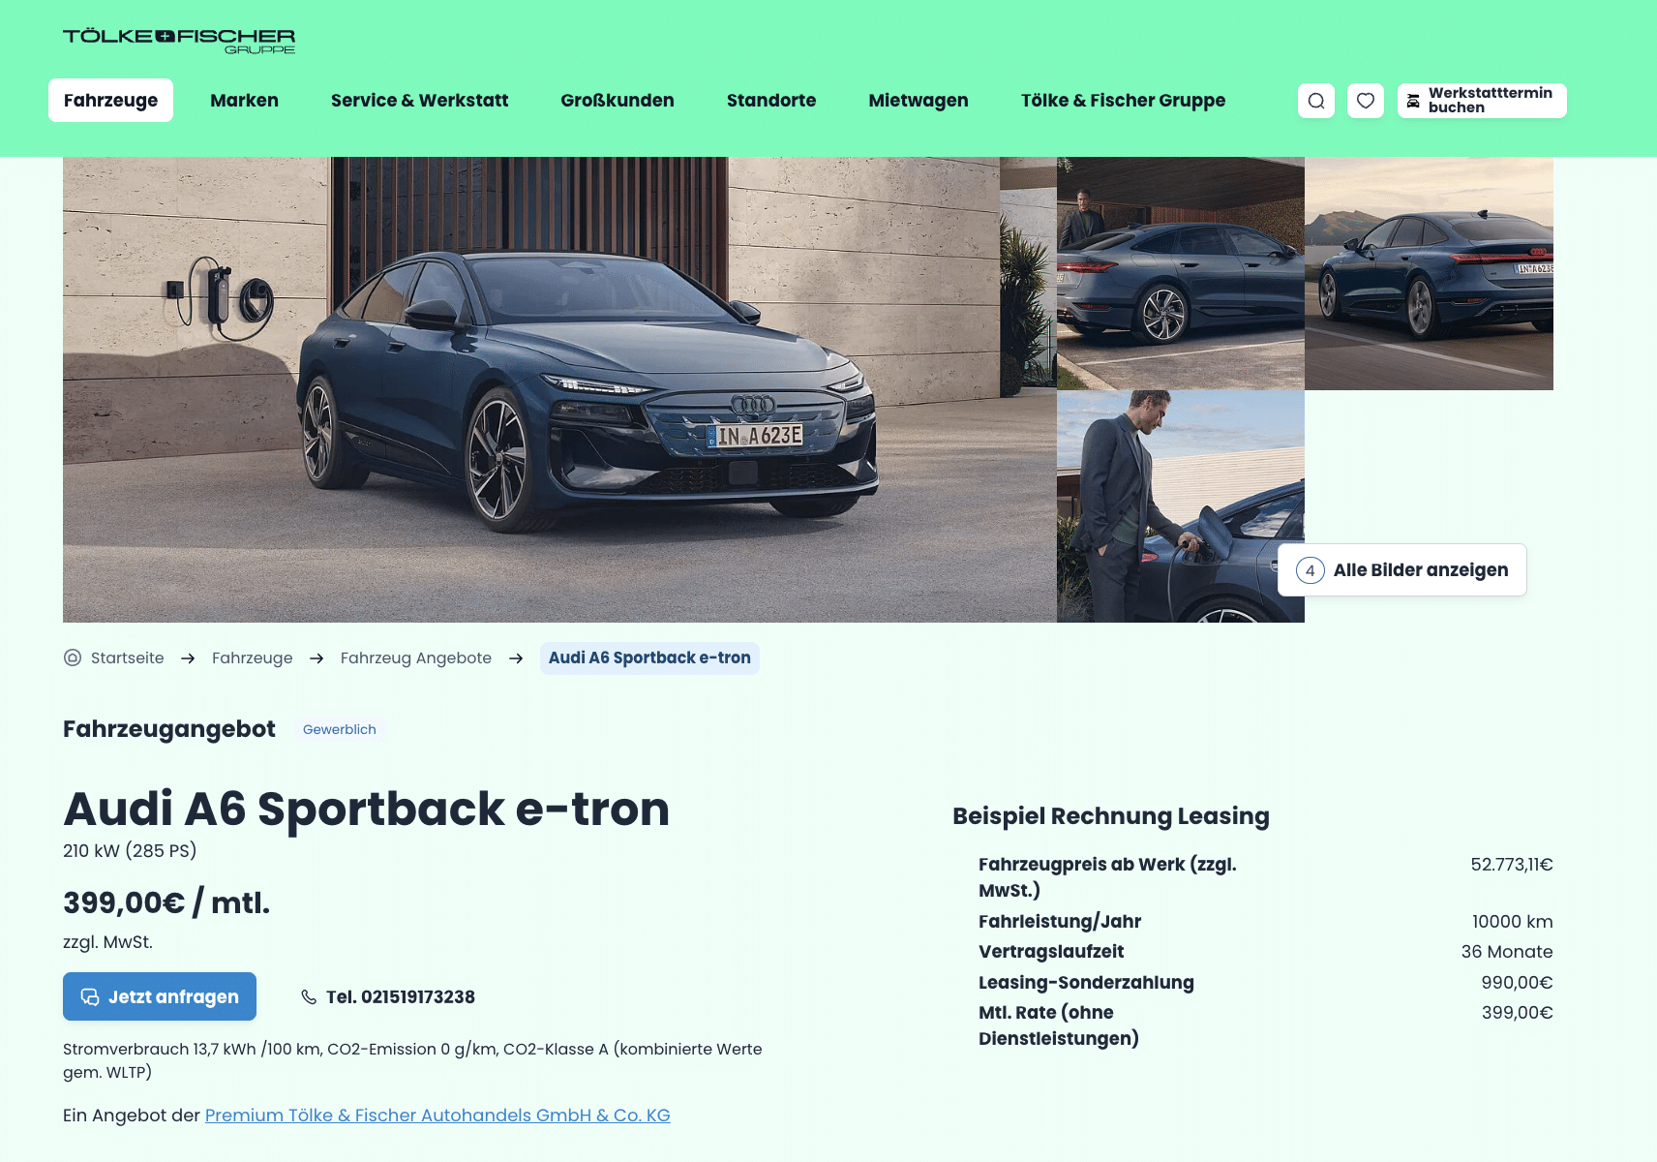Follow the Premium Tölke & Fischer Autohandels link

click(437, 1115)
